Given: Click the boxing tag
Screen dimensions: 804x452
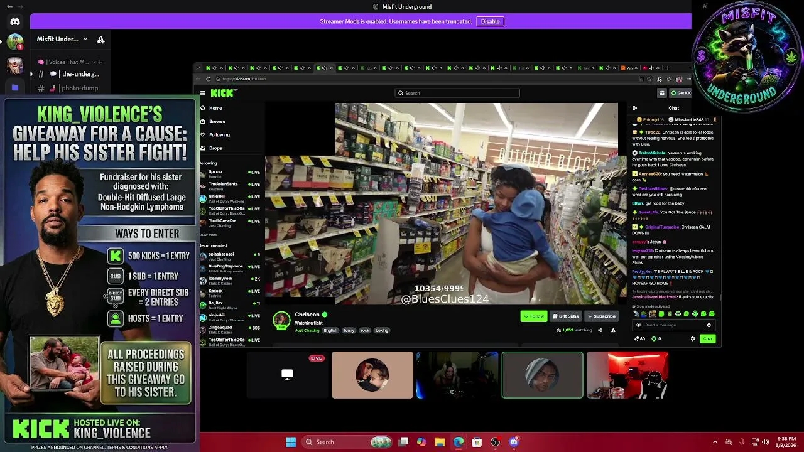Looking at the screenshot, I should [x=382, y=331].
